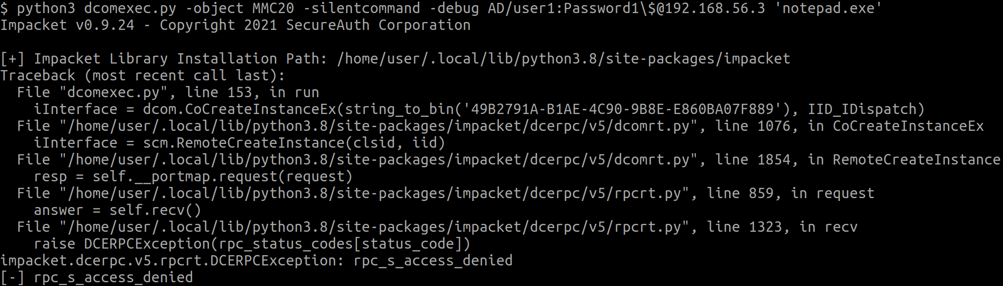Viewport: 1003px width, 286px height.
Task: Click scm.RemoteCreateInstance(clsid, iid) code line
Action: point(239,143)
